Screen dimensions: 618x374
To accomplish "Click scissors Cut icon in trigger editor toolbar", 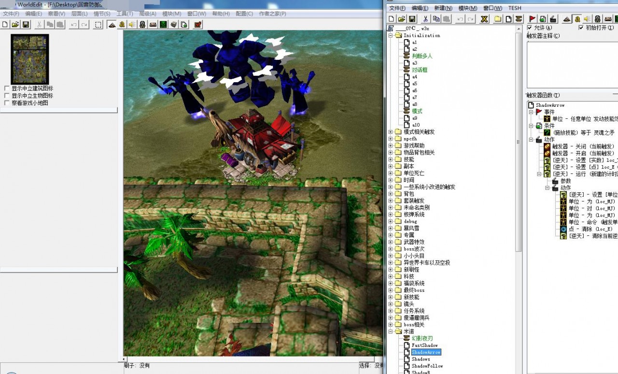I will (x=426, y=19).
